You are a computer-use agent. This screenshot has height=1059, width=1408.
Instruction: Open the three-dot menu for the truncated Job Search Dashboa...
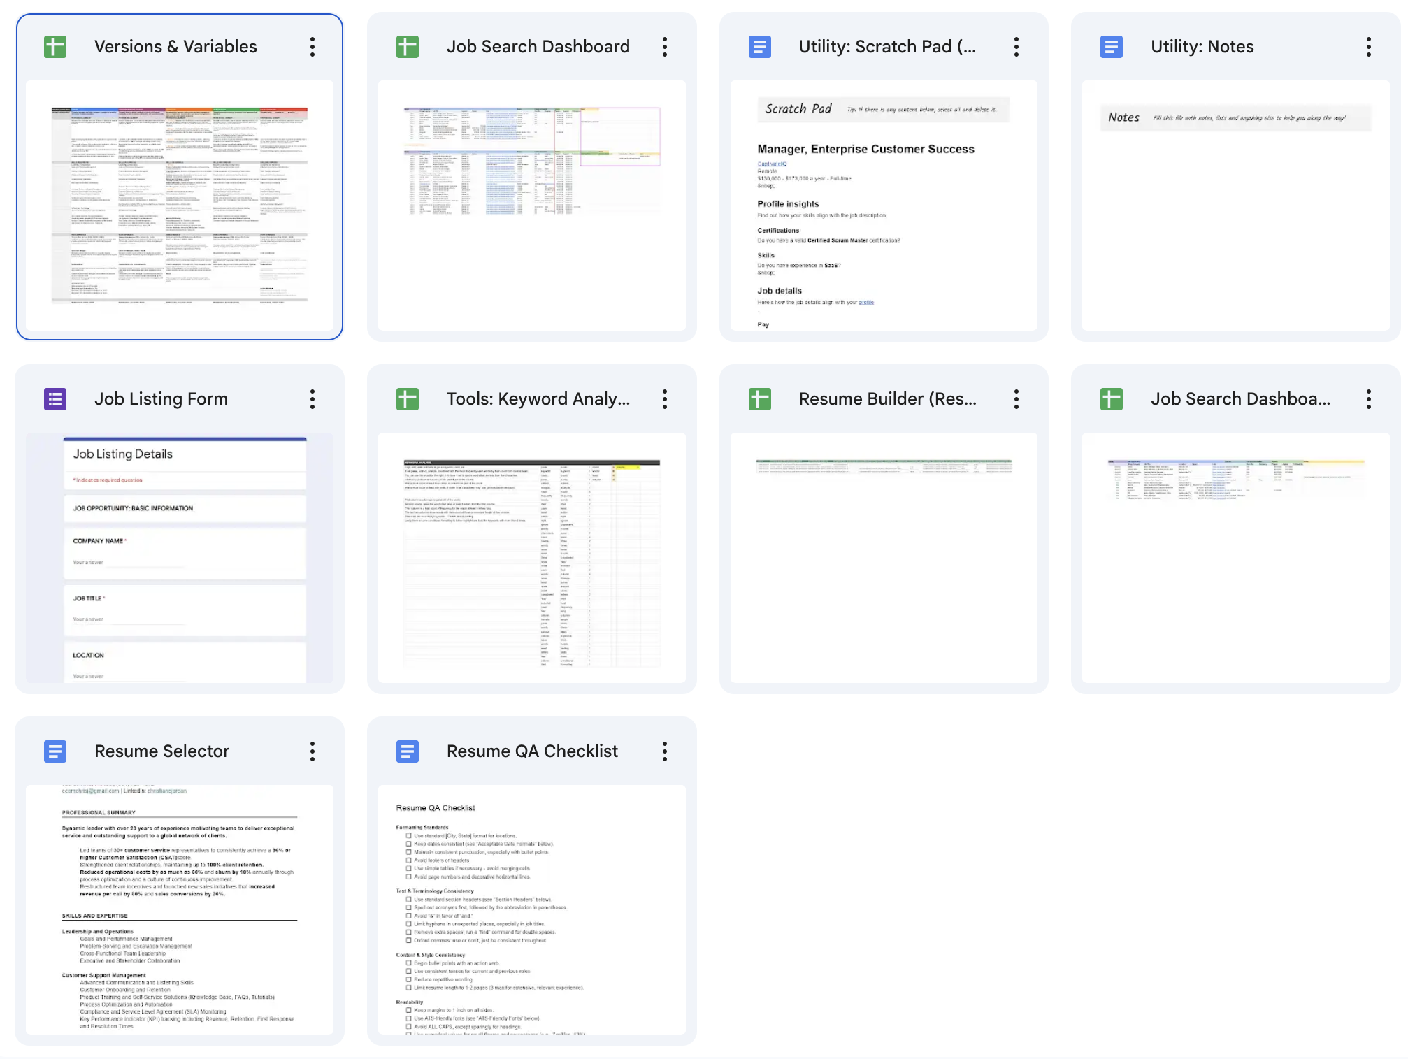click(1369, 399)
